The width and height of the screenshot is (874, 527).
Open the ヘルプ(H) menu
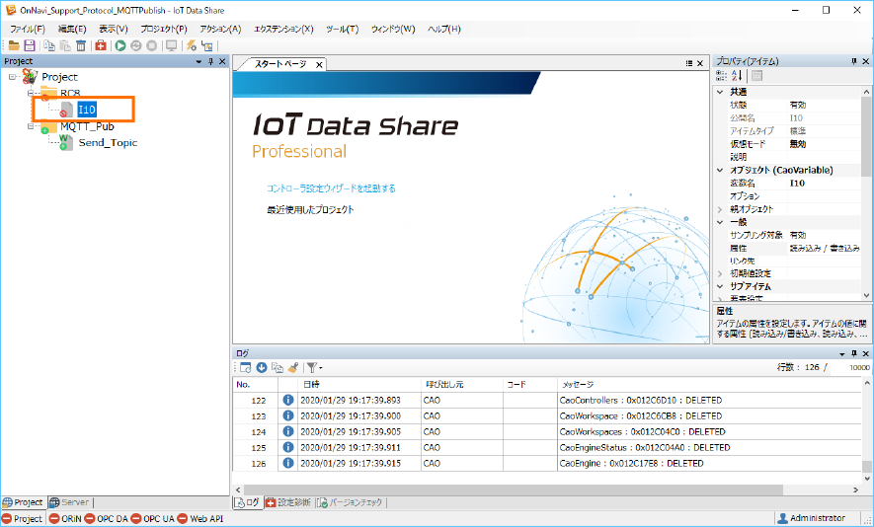[443, 29]
